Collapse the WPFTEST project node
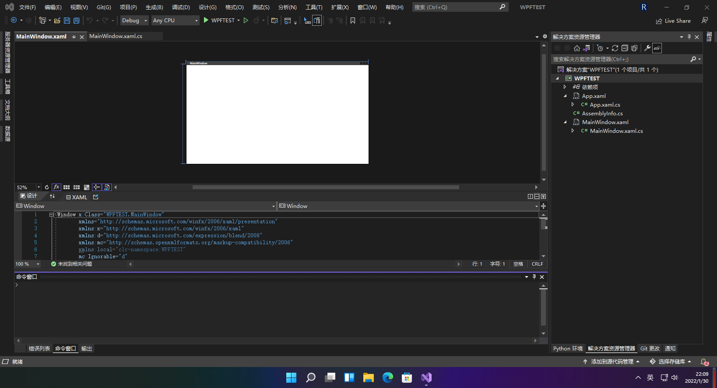Screen dimensions: 717x388 (x=557, y=78)
